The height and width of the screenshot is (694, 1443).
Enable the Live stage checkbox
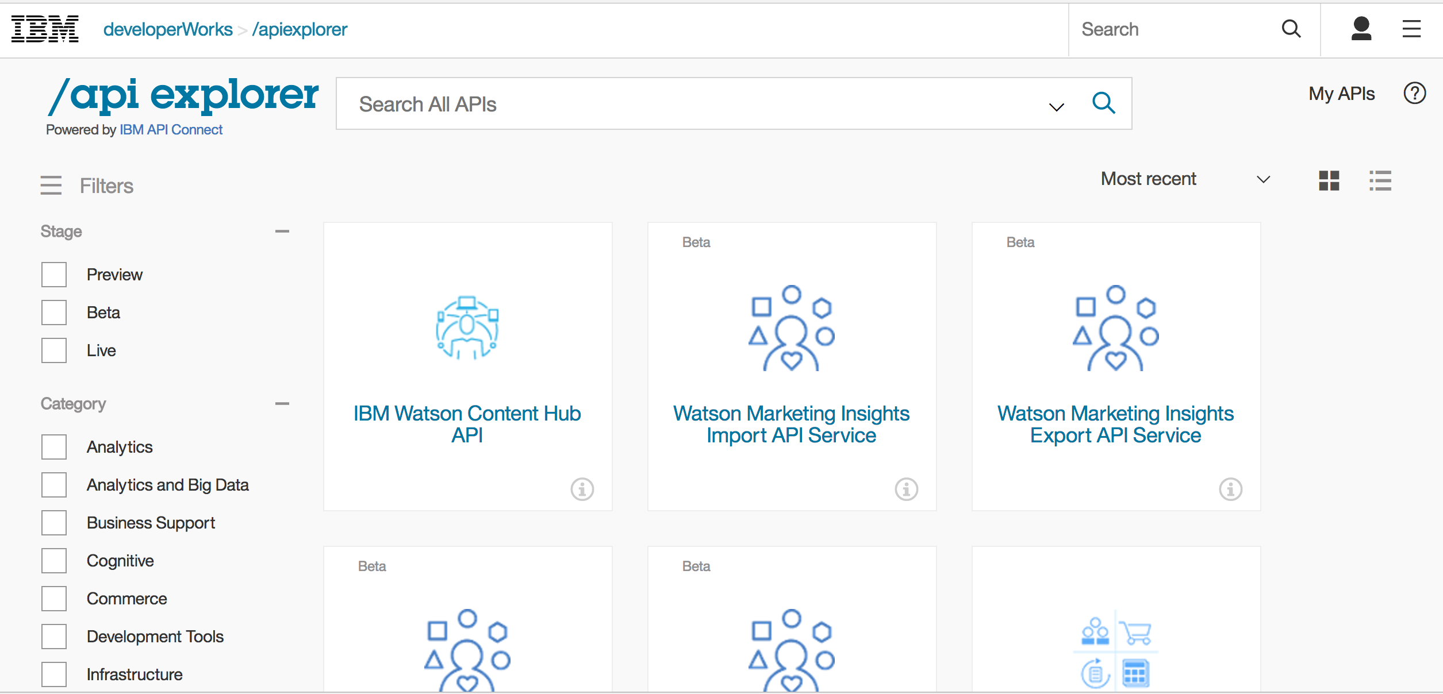(54, 350)
